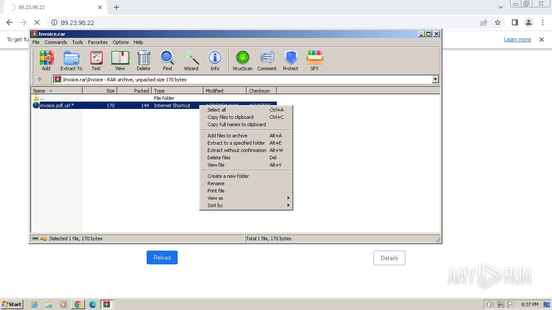Open Chrome profile avatar

[529, 22]
